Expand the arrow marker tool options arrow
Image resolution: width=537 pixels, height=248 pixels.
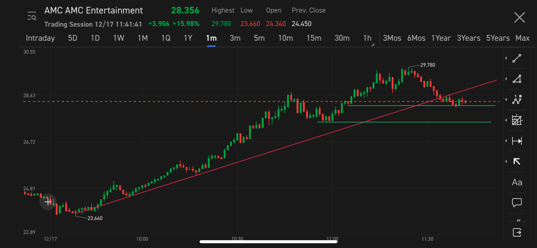tap(506, 161)
